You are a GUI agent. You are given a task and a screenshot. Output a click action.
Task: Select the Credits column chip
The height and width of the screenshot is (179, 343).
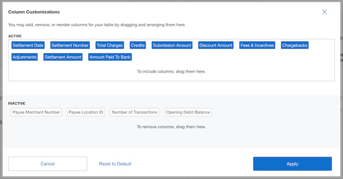pos(138,45)
